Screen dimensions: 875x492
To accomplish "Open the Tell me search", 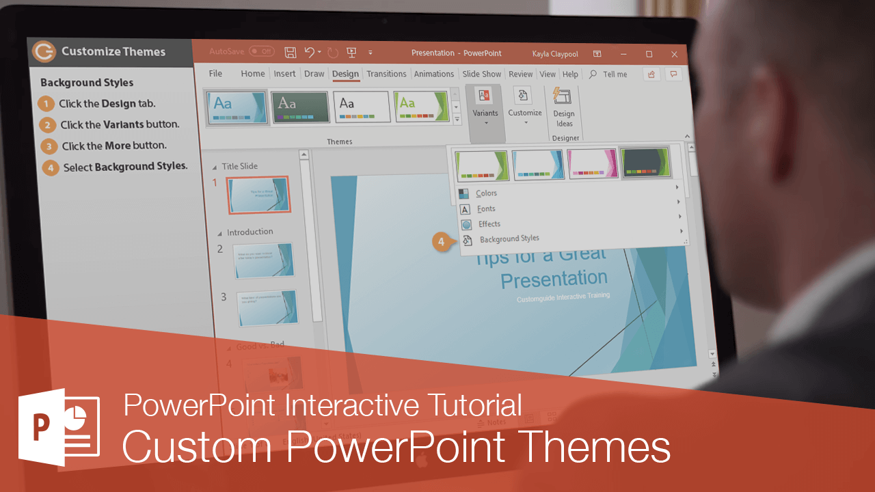I will (x=613, y=74).
